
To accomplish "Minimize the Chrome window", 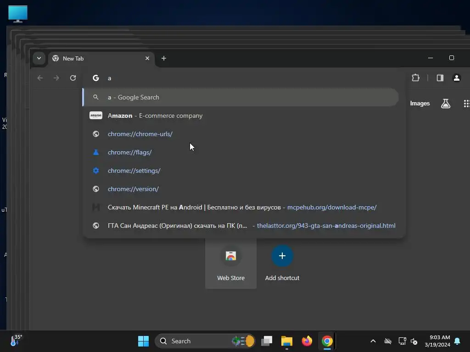I will [x=431, y=58].
